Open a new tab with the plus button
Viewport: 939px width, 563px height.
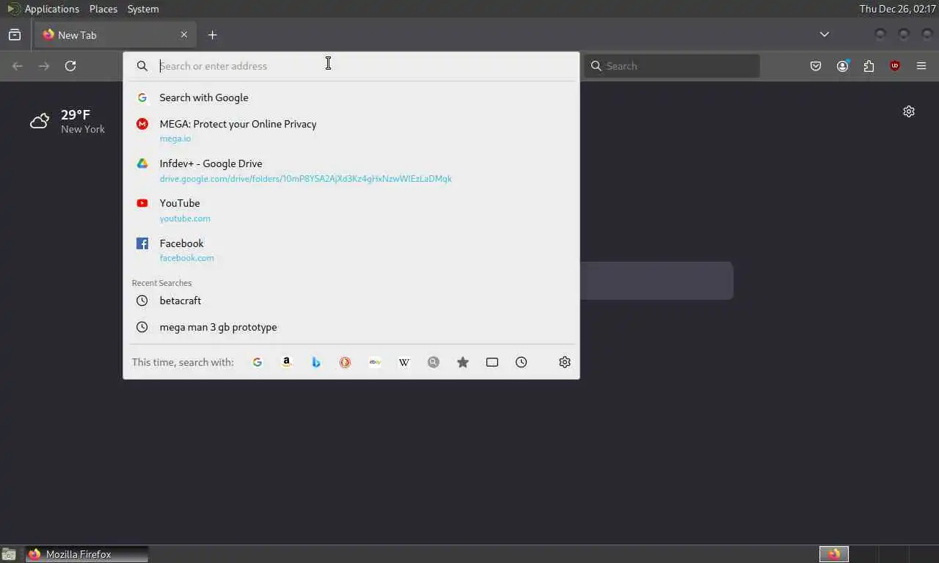click(212, 34)
